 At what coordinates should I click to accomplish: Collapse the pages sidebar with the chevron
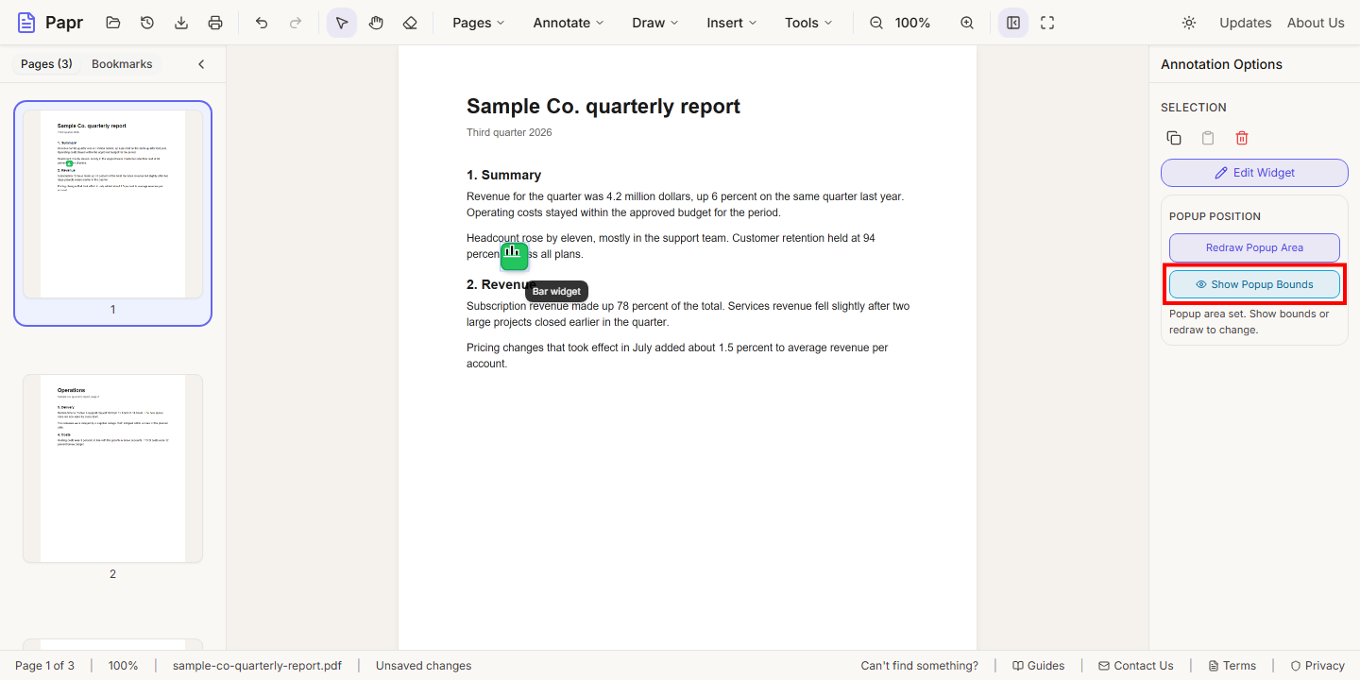201,64
